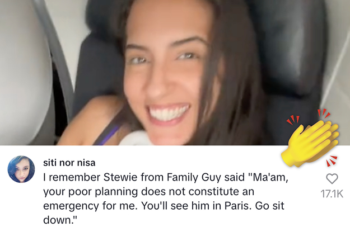Click the word "emergency" in the comment
This screenshot has height=232, width=350.
click(x=71, y=206)
